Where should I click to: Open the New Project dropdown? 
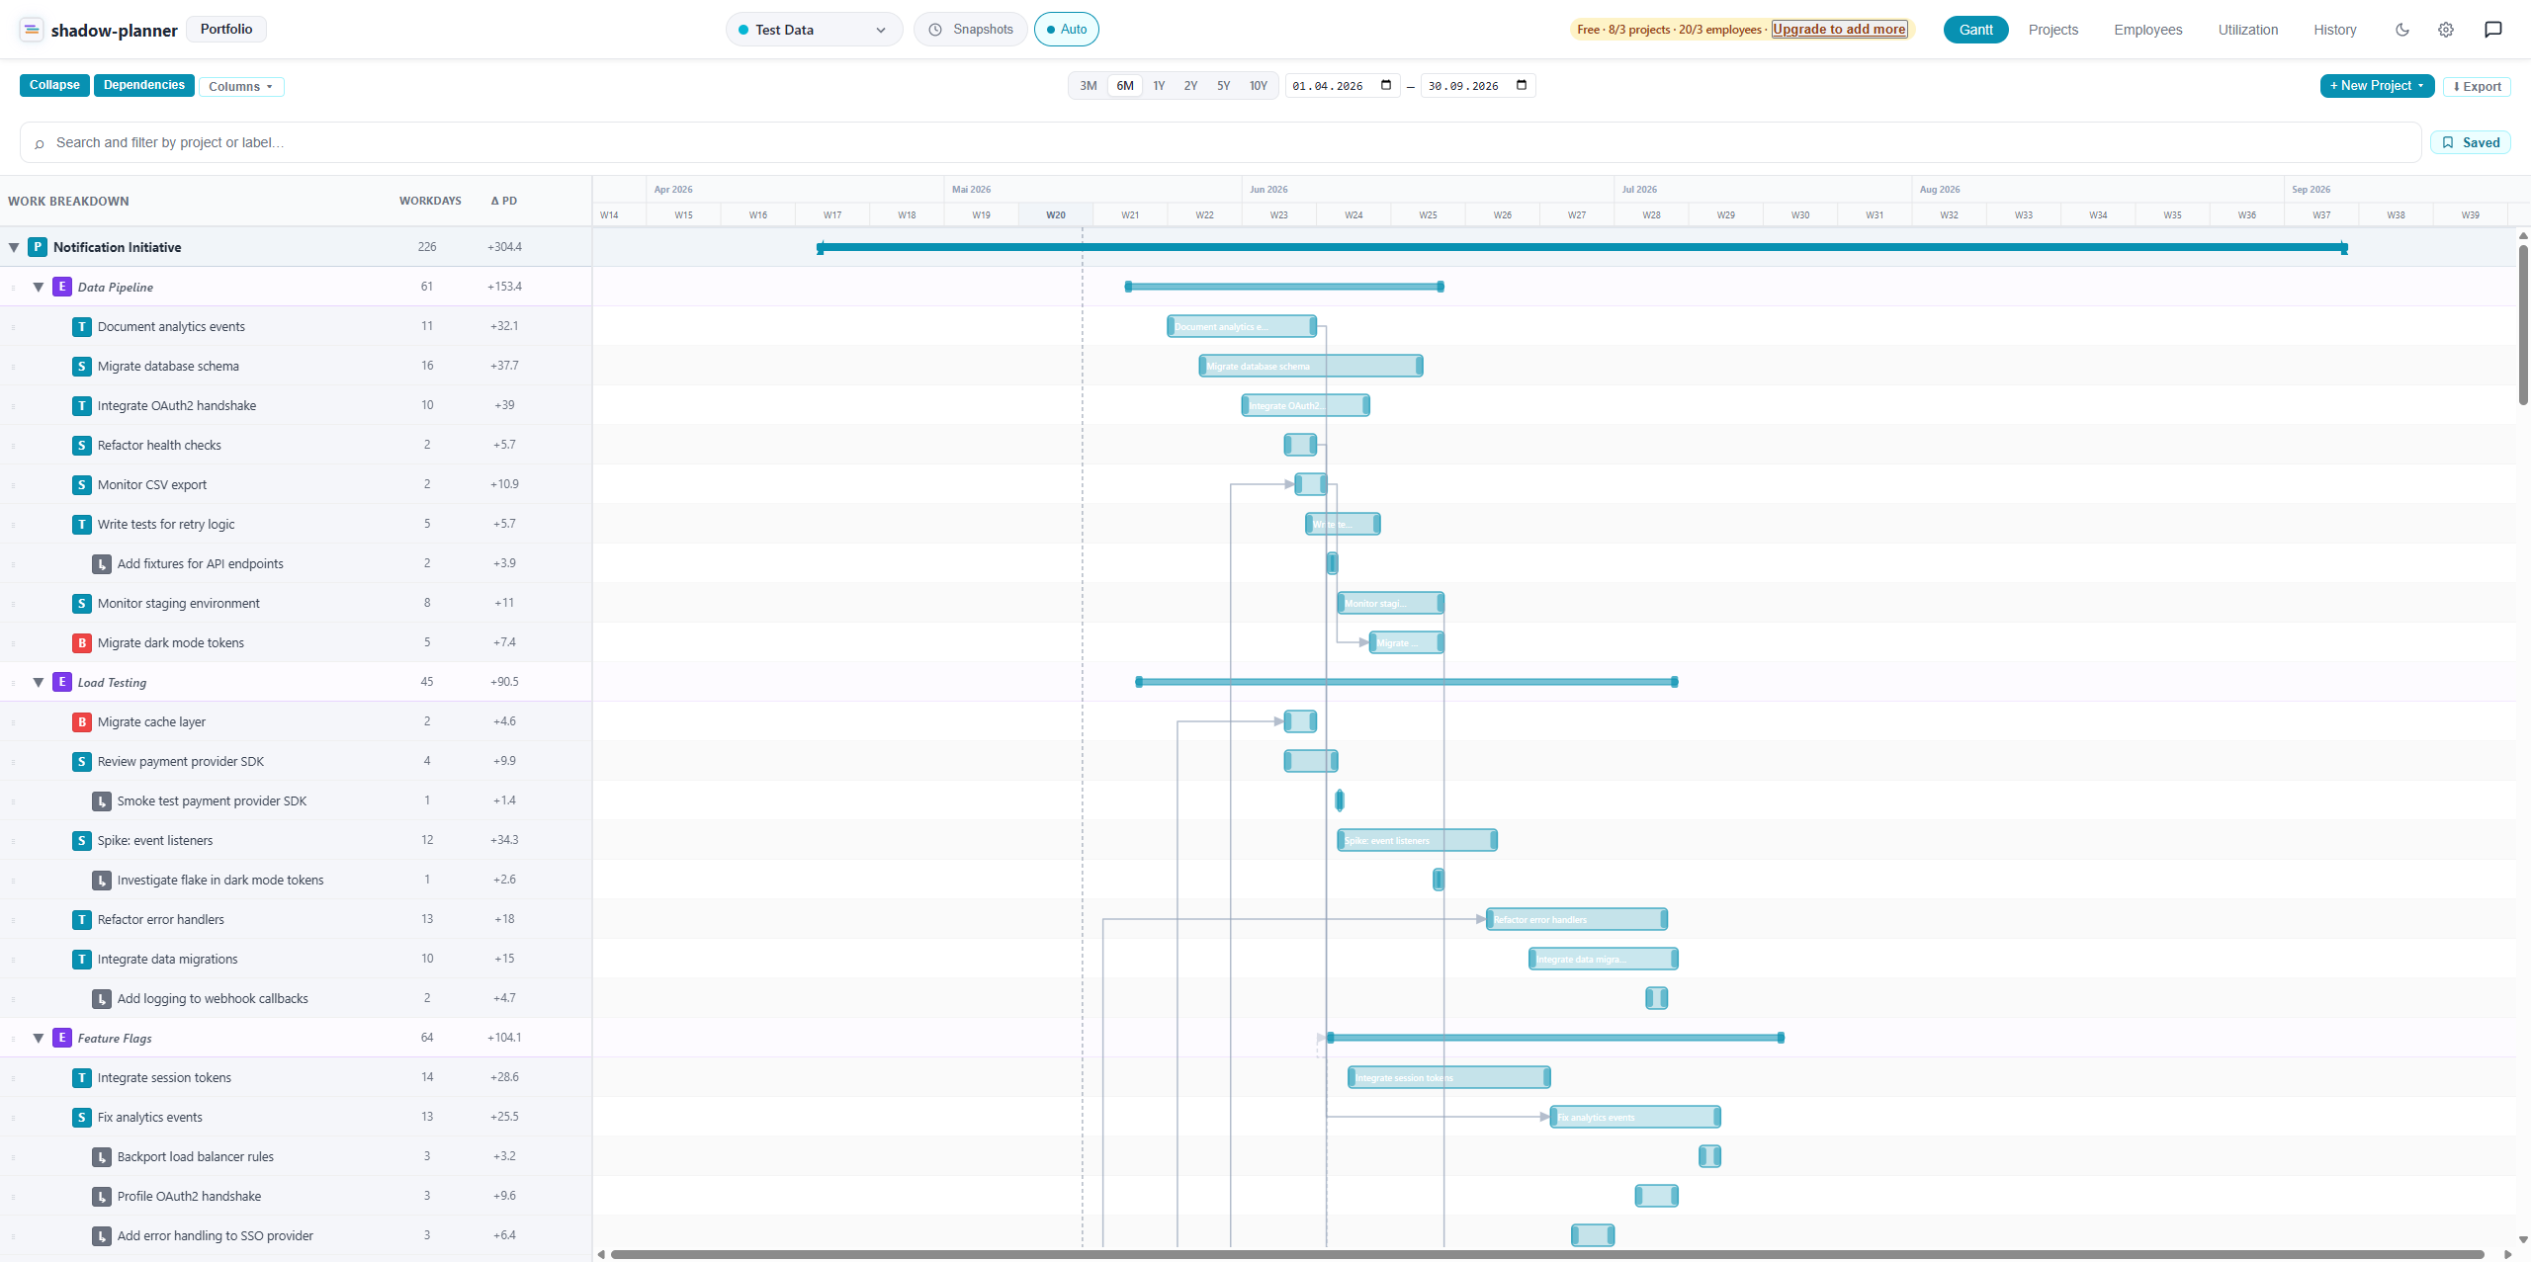pos(2377,86)
